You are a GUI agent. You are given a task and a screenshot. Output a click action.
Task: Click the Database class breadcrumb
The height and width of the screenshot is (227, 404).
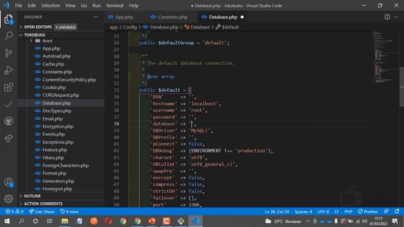coord(200,27)
